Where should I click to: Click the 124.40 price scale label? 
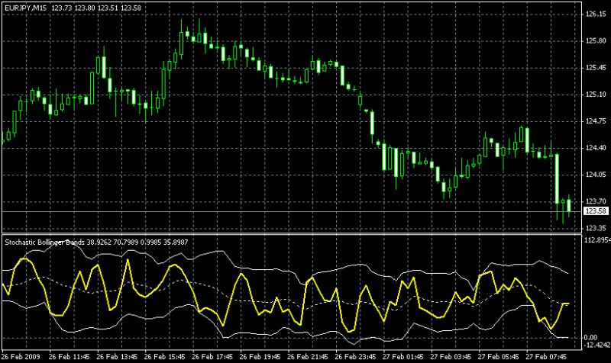(596, 148)
